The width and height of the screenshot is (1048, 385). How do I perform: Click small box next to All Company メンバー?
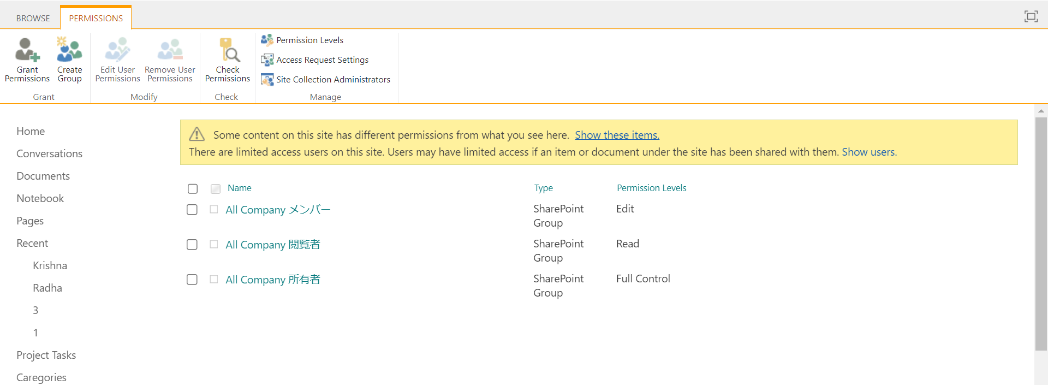coord(214,210)
